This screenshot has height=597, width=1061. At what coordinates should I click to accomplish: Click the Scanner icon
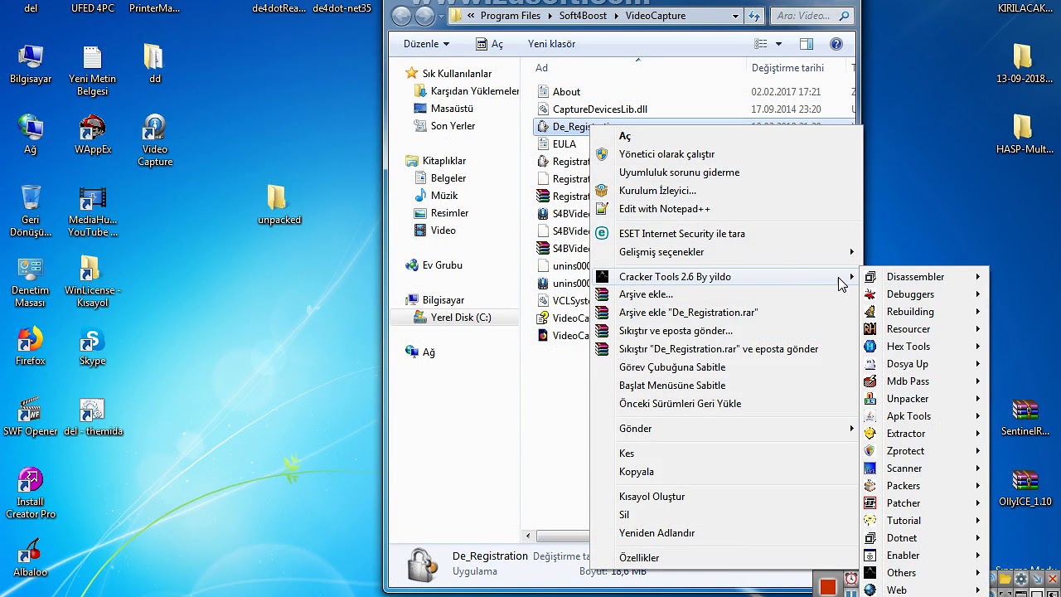coord(870,468)
